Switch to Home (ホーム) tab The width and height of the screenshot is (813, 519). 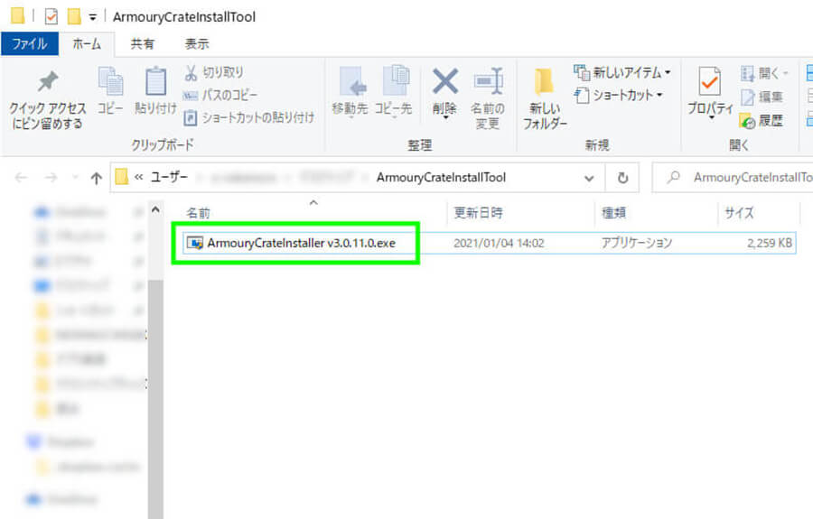click(87, 44)
